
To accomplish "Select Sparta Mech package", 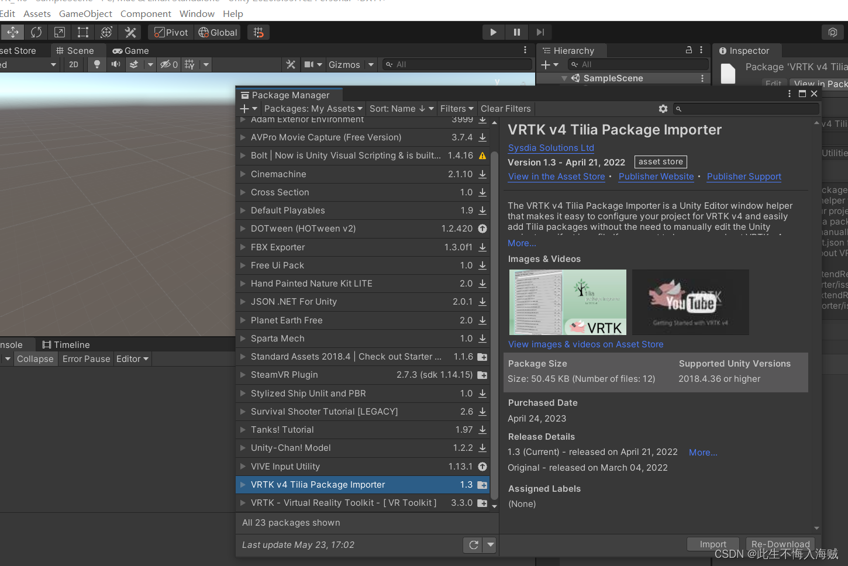I will click(363, 339).
